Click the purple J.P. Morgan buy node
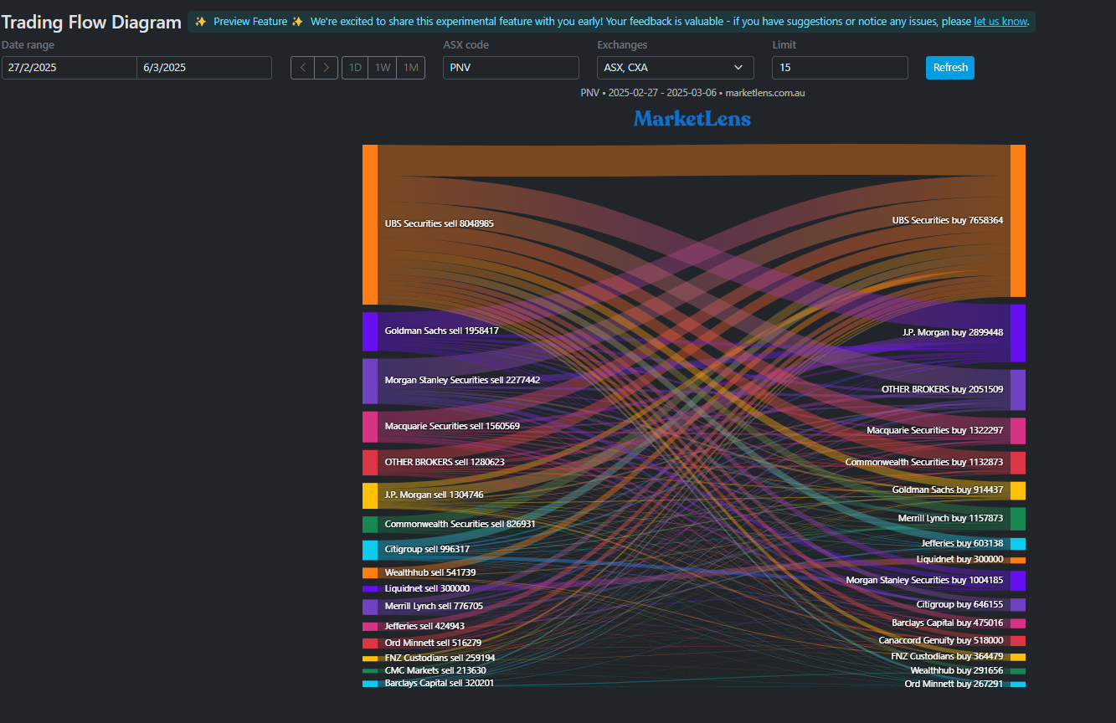The width and height of the screenshot is (1116, 723). click(x=1018, y=333)
